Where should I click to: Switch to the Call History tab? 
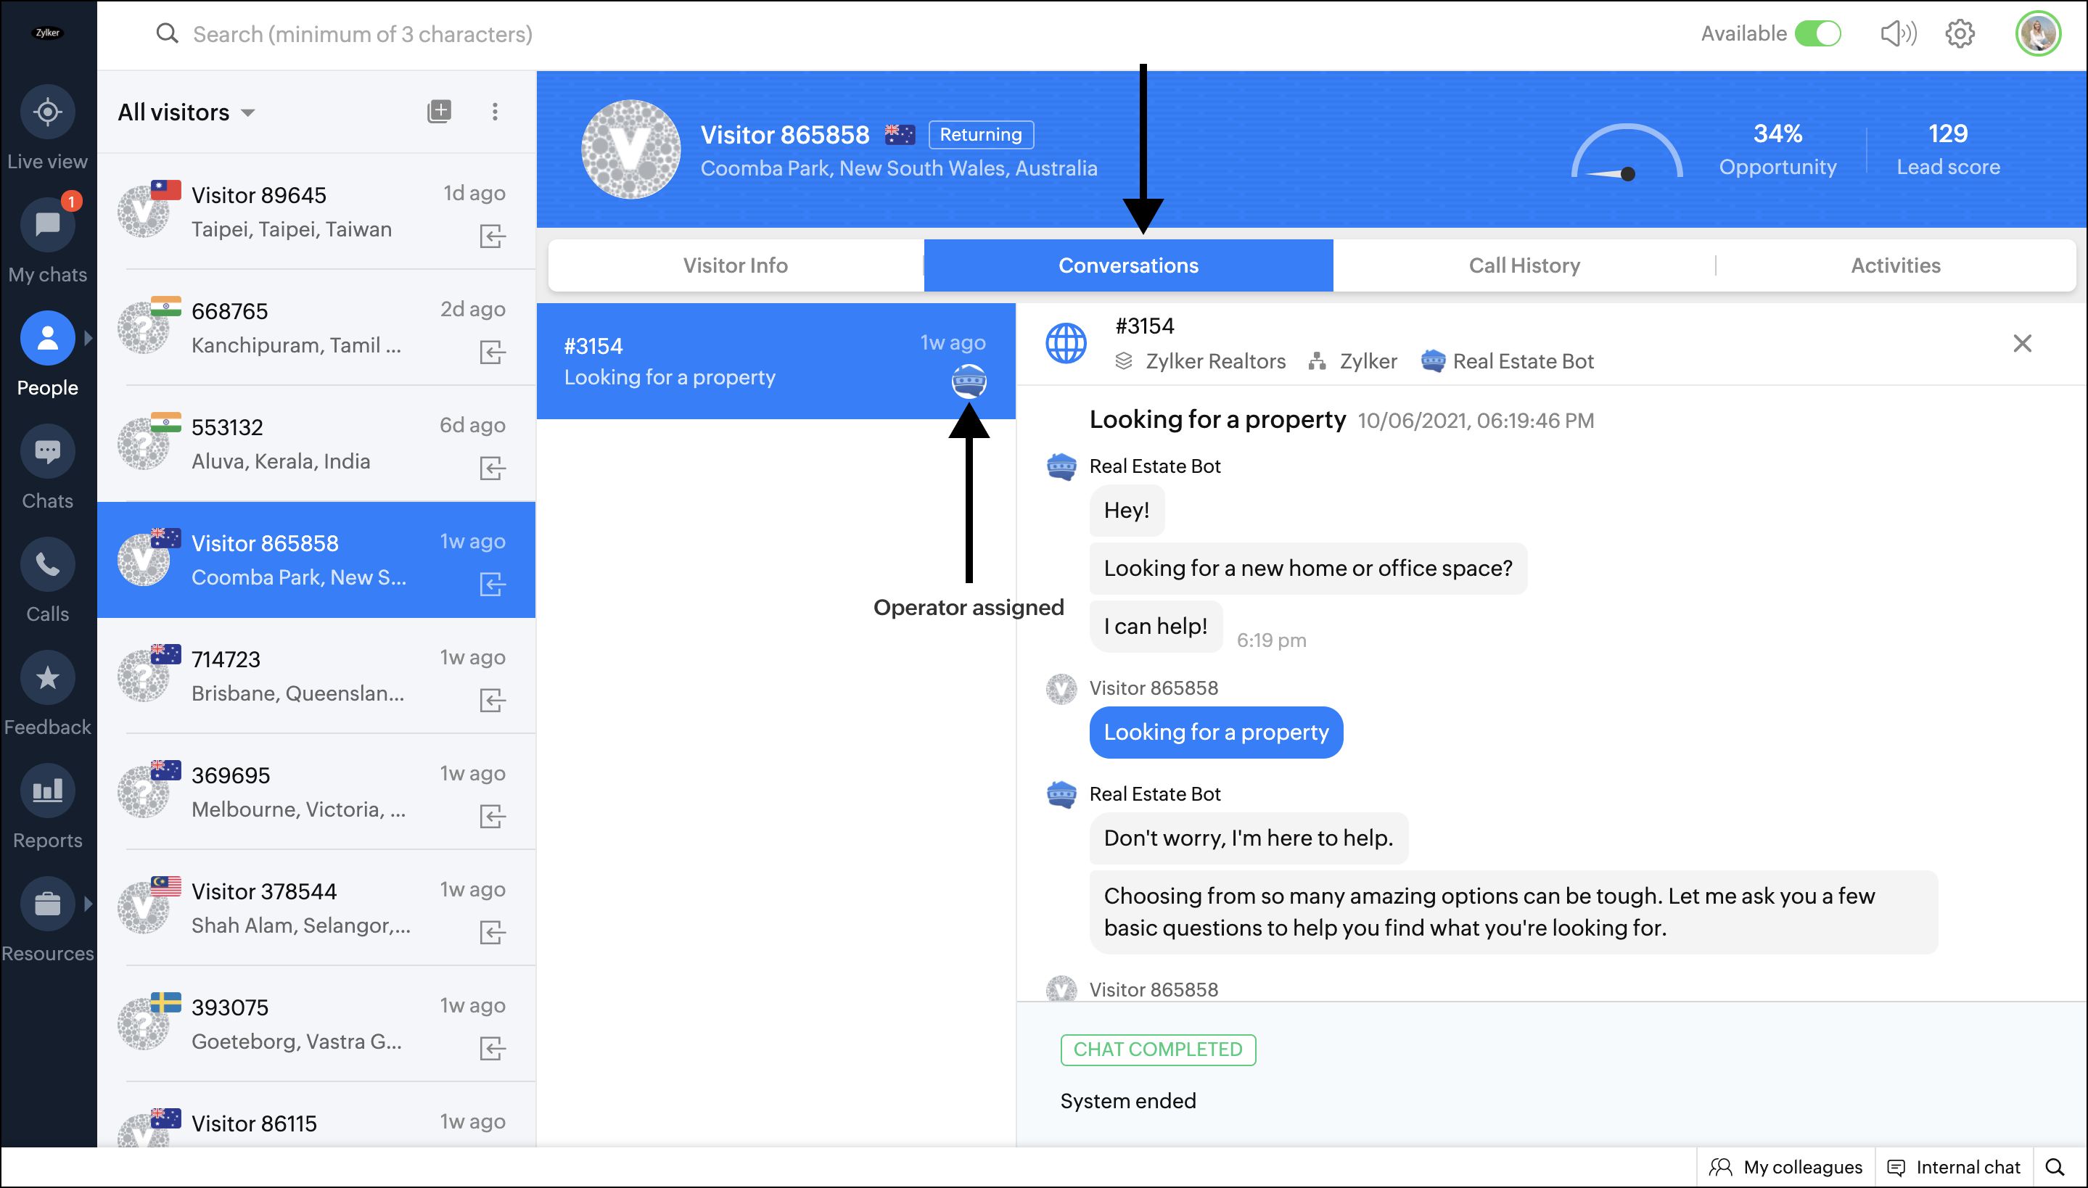pyautogui.click(x=1524, y=265)
